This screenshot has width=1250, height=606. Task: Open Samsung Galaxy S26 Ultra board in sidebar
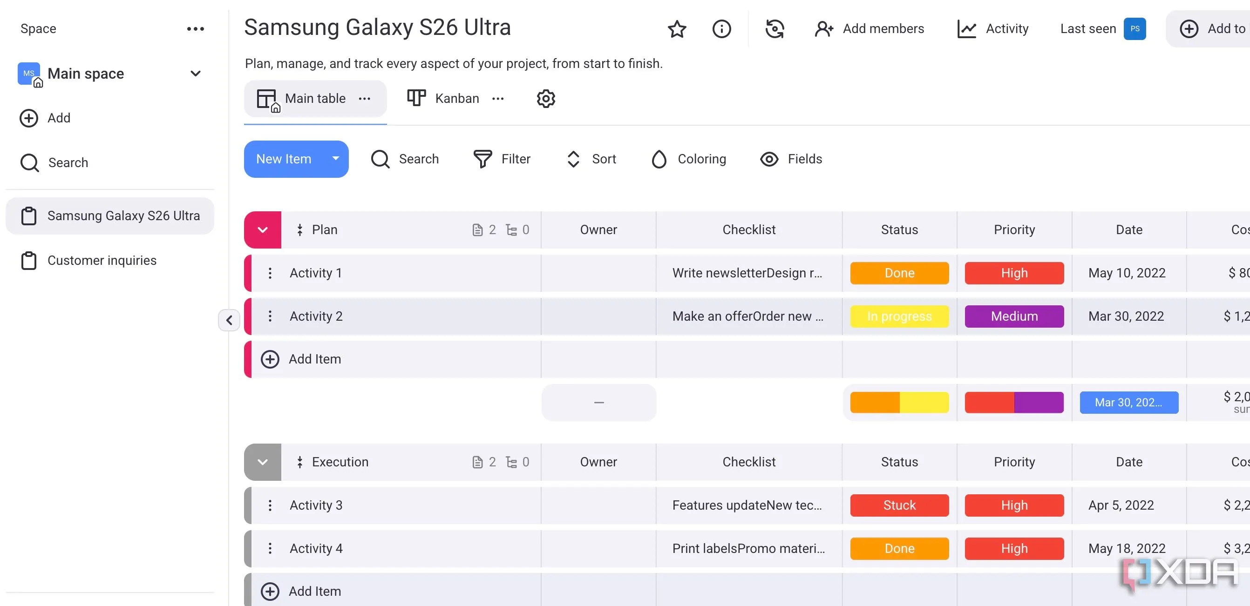pos(109,216)
